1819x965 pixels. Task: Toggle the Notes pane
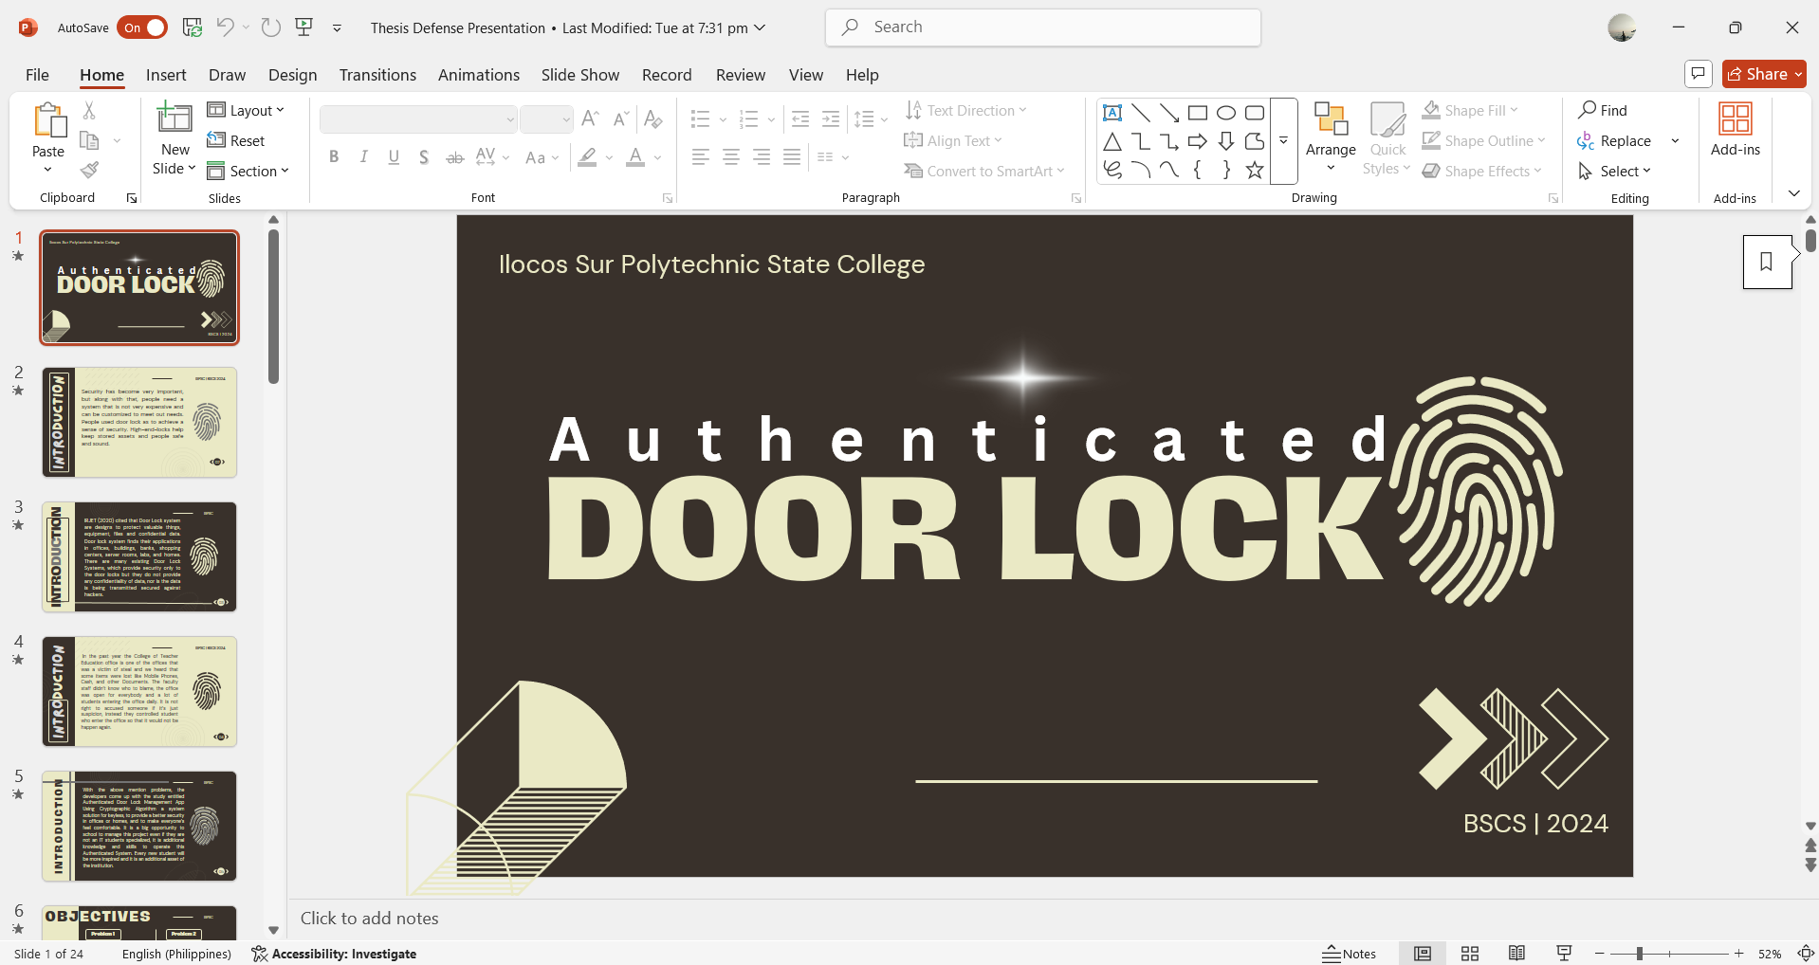(1350, 954)
